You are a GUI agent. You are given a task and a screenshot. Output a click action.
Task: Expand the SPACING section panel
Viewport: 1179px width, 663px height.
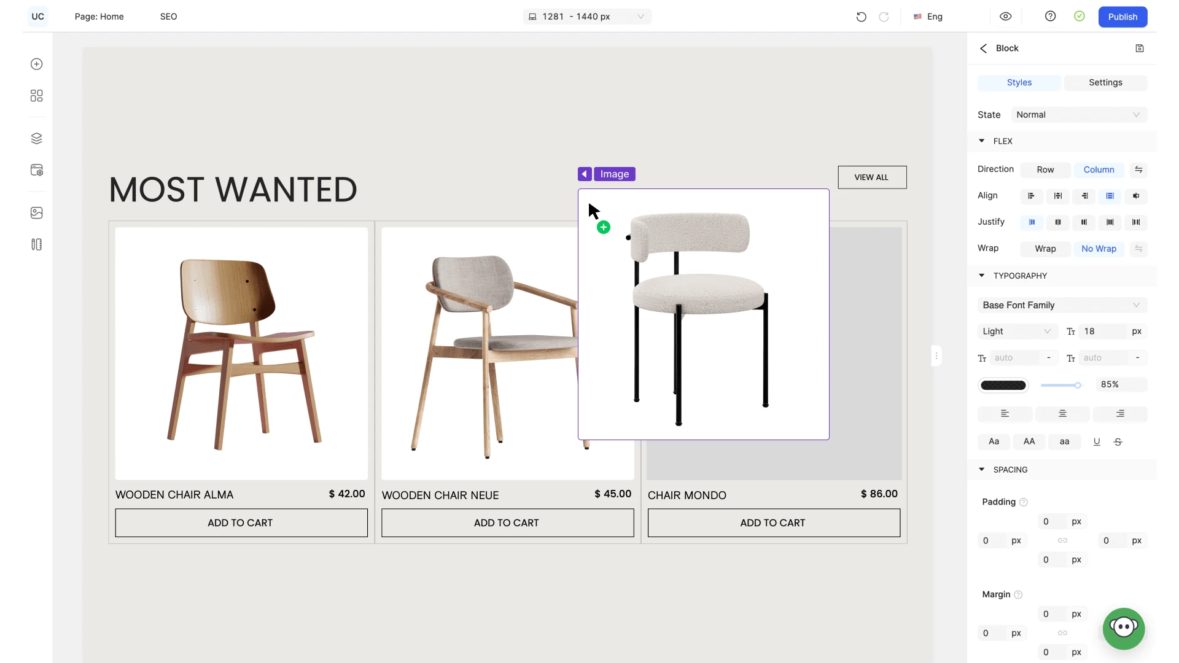click(983, 470)
